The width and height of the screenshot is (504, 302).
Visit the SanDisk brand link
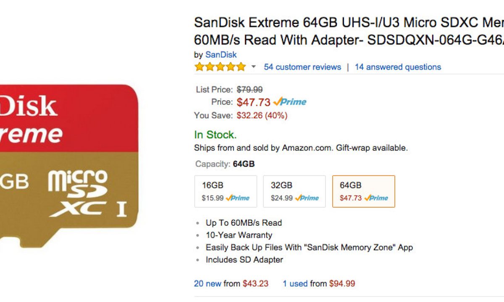(x=221, y=55)
